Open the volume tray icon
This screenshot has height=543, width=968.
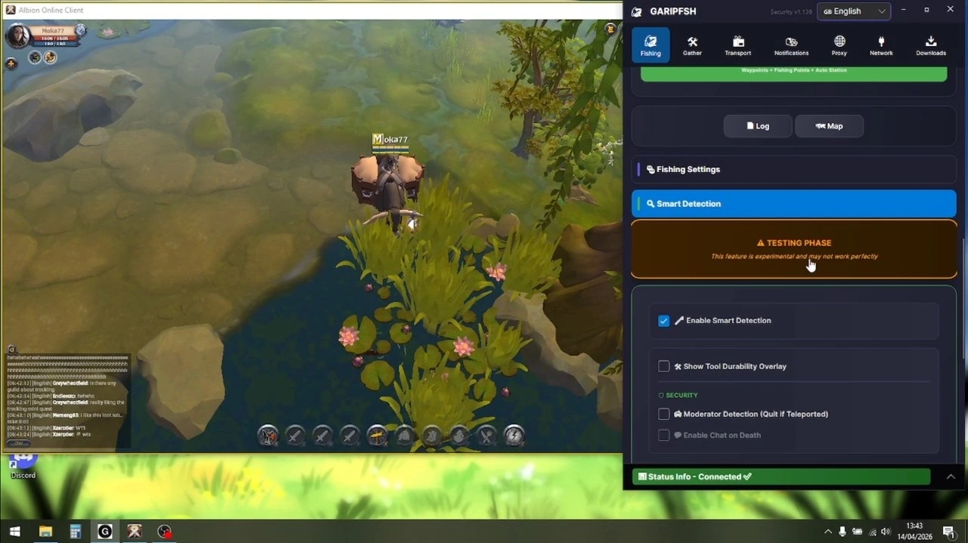(886, 532)
